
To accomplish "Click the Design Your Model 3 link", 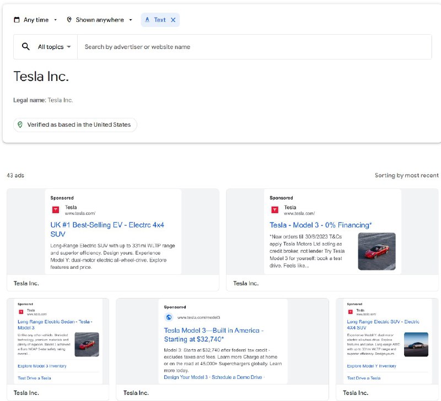I will tap(186, 377).
